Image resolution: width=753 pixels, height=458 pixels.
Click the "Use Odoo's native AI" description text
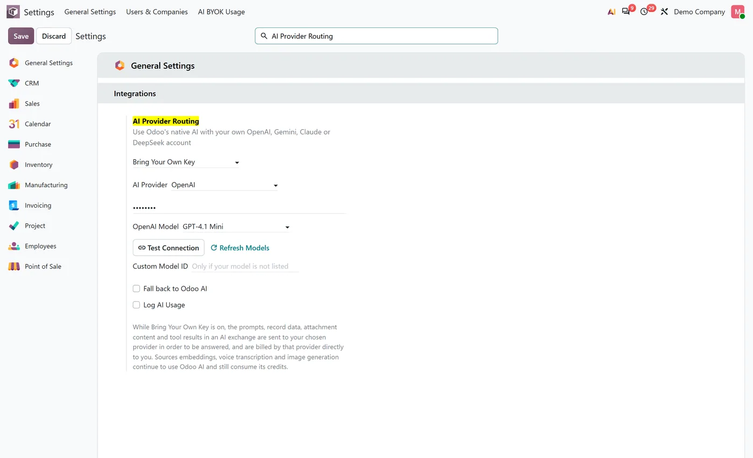(232, 137)
